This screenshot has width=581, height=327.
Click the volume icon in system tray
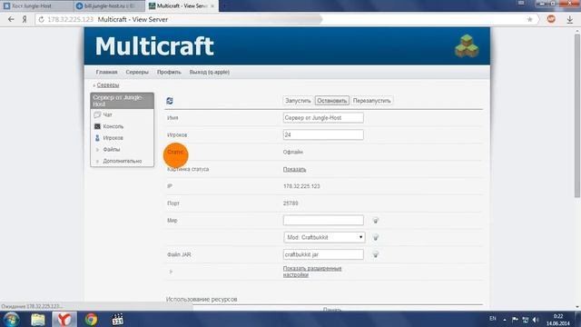point(536,320)
